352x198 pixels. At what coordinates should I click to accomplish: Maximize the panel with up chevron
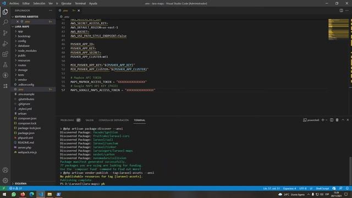(343, 120)
